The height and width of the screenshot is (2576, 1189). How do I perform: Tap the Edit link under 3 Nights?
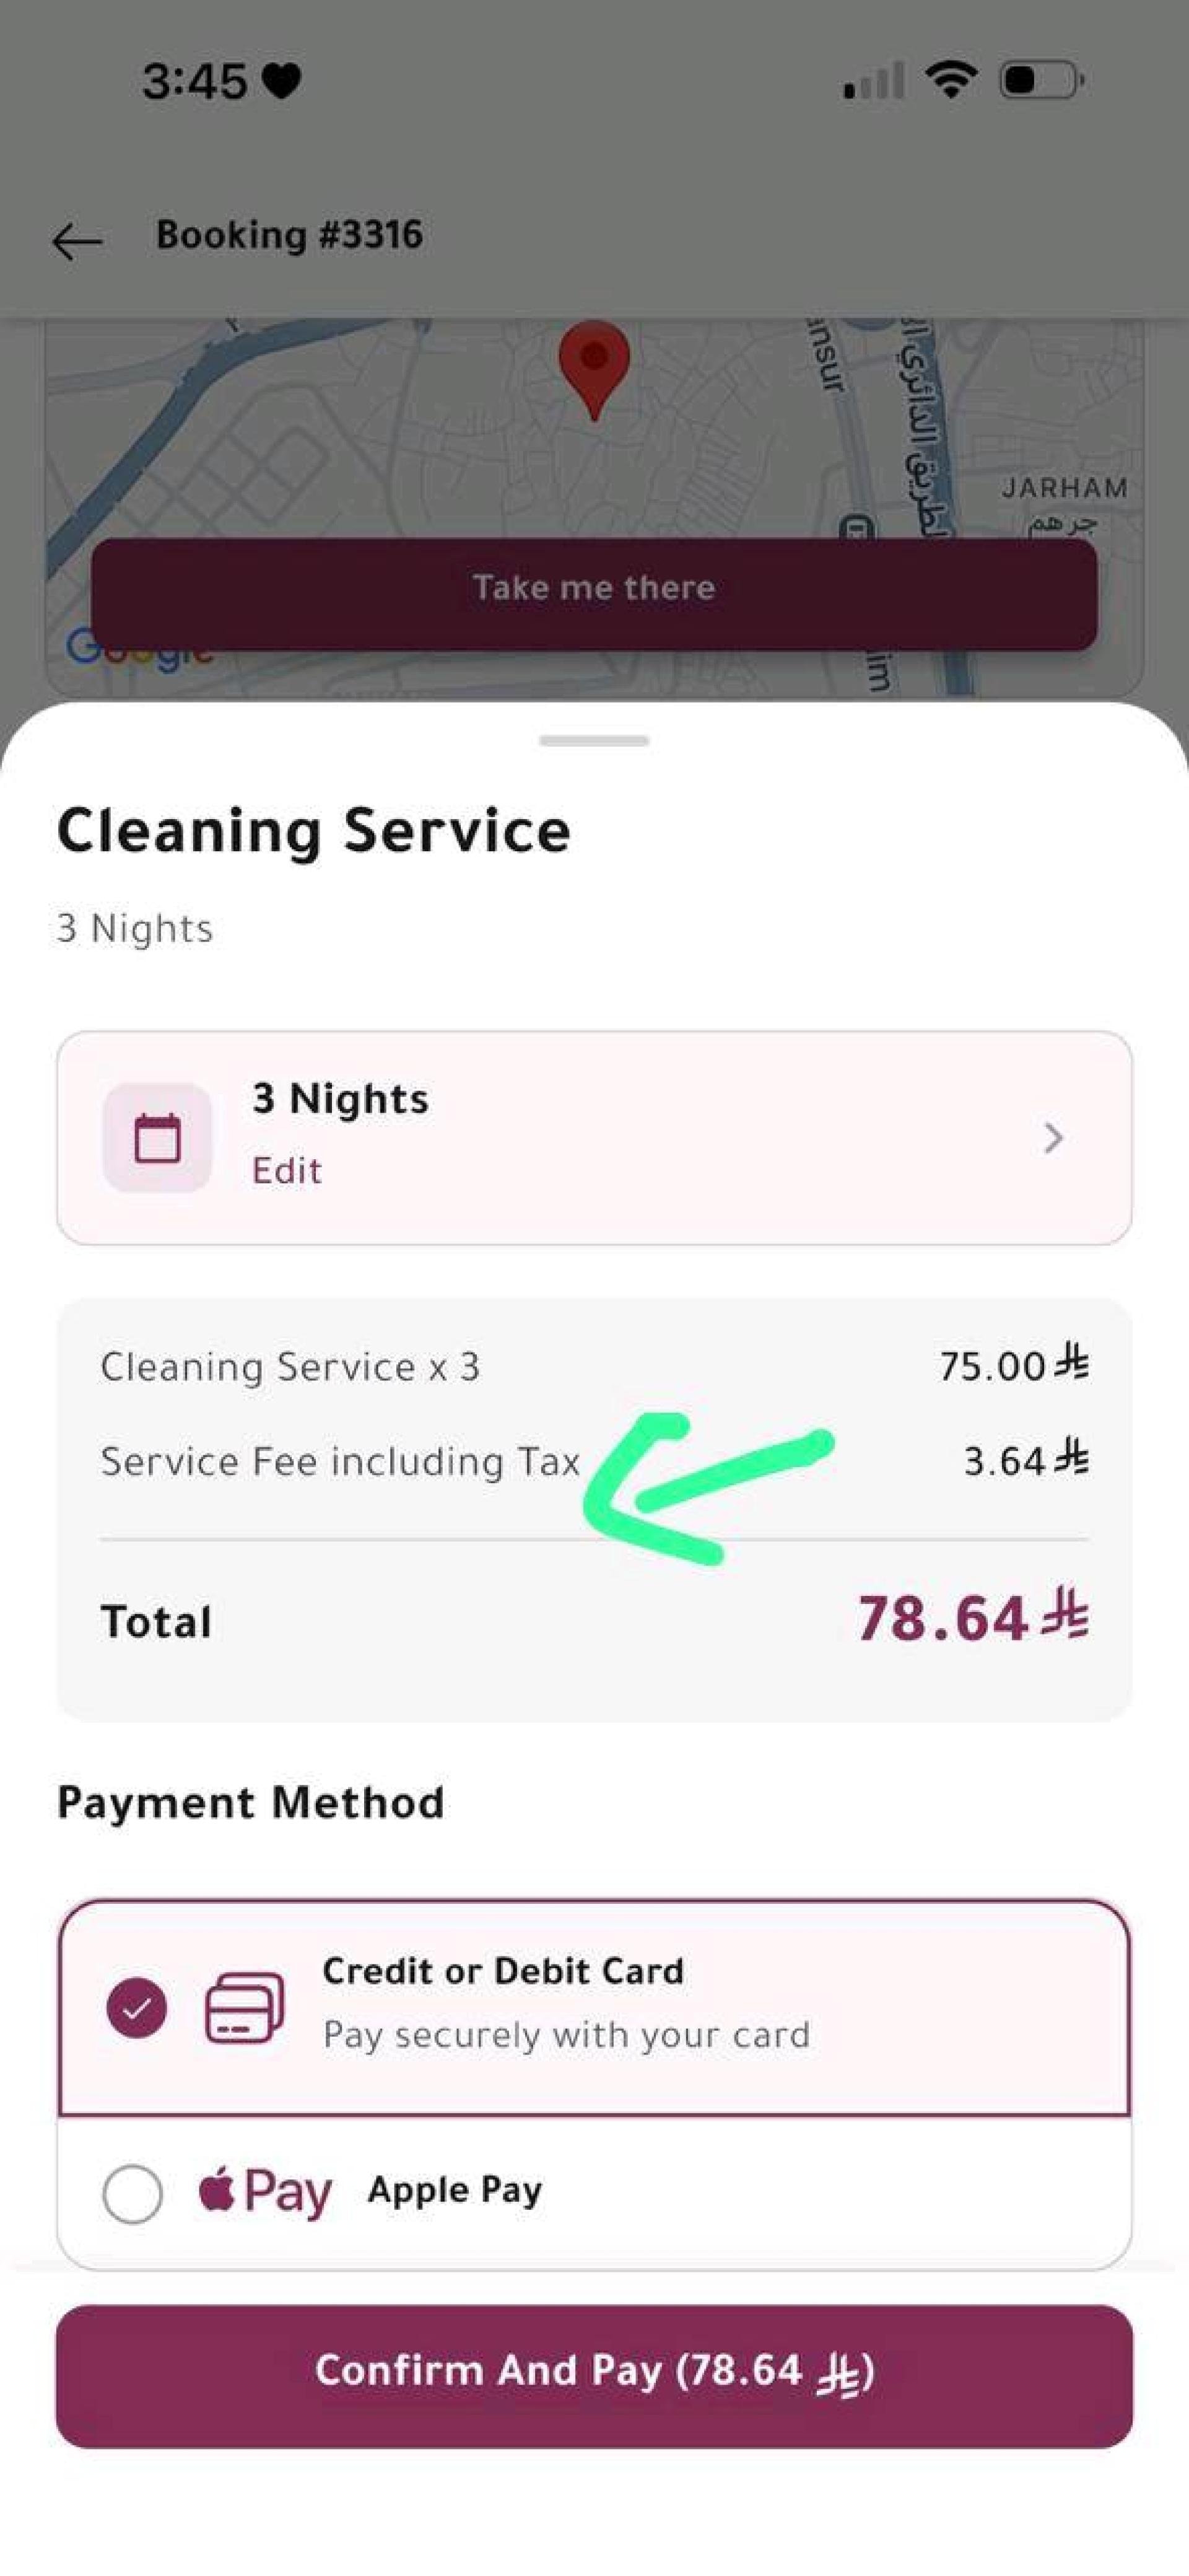[x=287, y=1170]
